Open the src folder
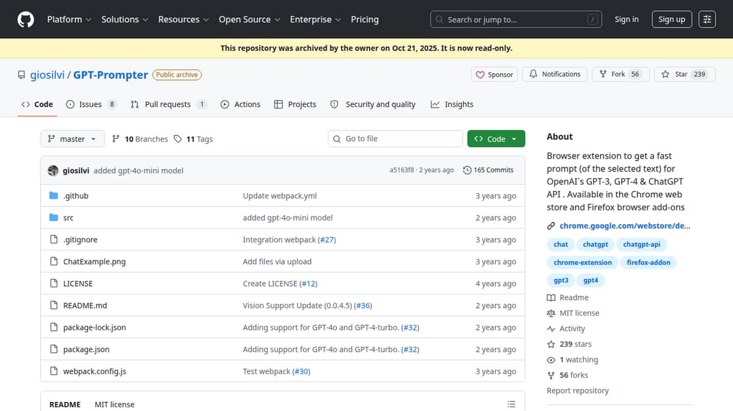The width and height of the screenshot is (733, 411). [68, 218]
